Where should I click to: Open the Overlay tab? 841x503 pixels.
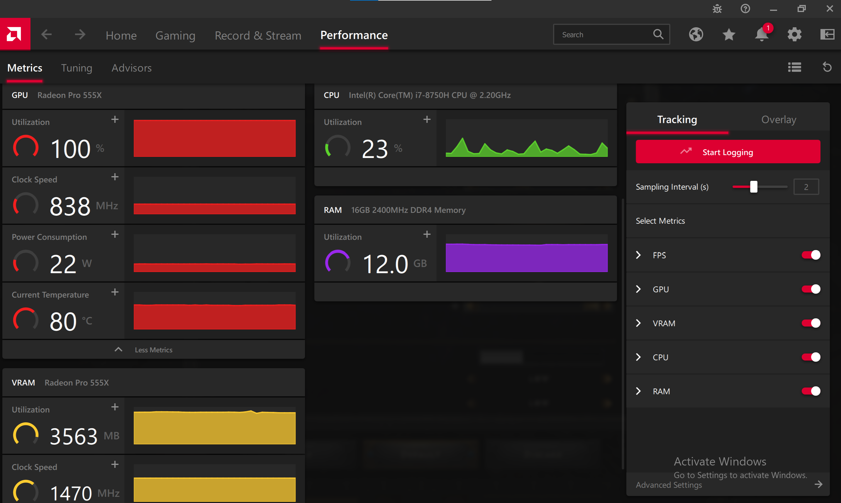pos(779,120)
